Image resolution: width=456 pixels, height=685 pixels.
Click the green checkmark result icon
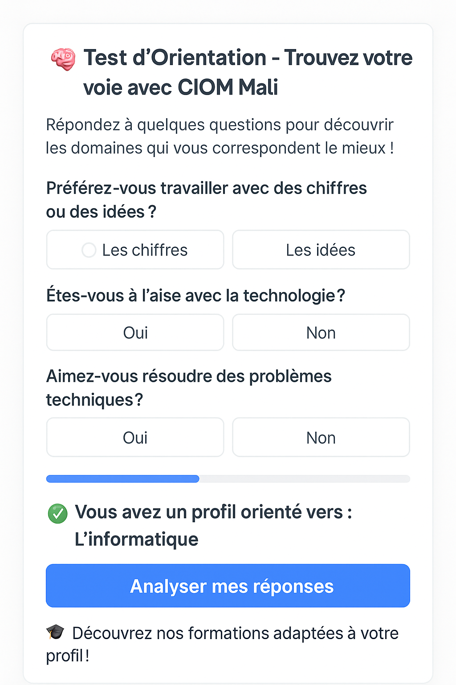pyautogui.click(x=57, y=513)
